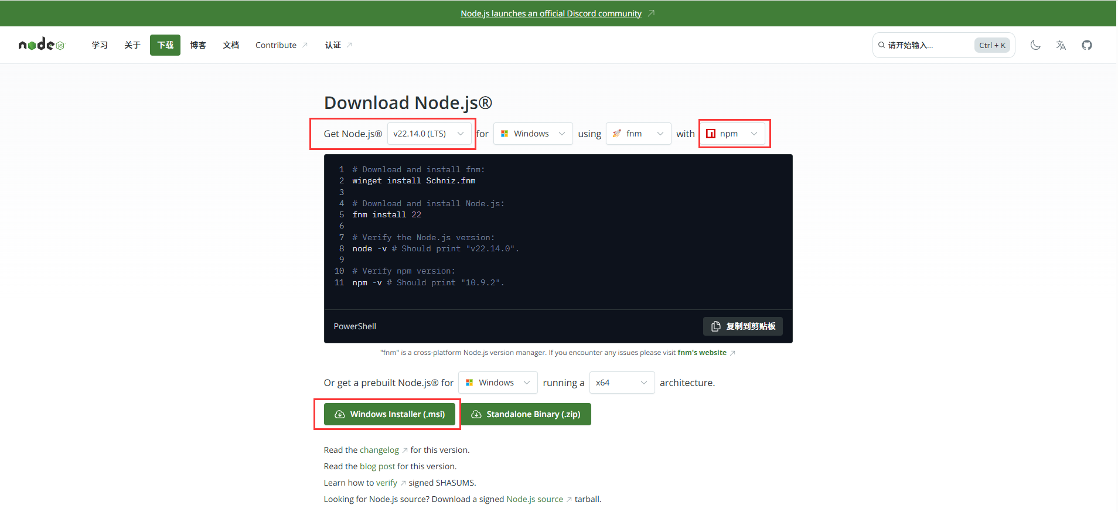Viewport: 1118px width, 512px height.
Task: Click the "winget install Schniz.fnm" code line
Action: click(414, 181)
